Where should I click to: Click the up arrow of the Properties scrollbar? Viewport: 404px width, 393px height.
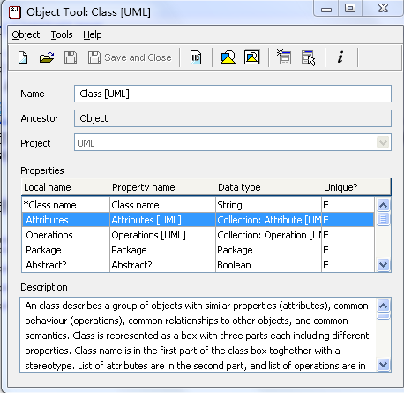click(383, 205)
